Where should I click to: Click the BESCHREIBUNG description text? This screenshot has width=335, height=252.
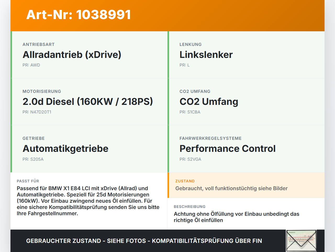pyautogui.click(x=237, y=217)
